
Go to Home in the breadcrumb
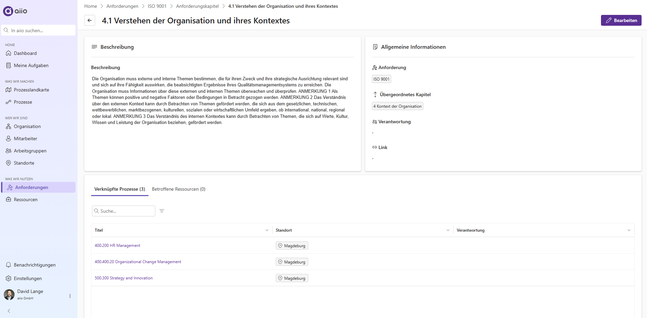(x=91, y=6)
